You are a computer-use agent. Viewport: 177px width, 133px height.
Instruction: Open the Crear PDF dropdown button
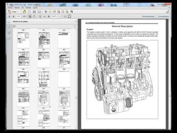(13, 11)
